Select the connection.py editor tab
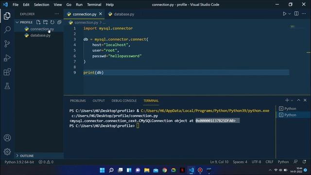Viewport: 311px width, 175px height. click(x=84, y=14)
